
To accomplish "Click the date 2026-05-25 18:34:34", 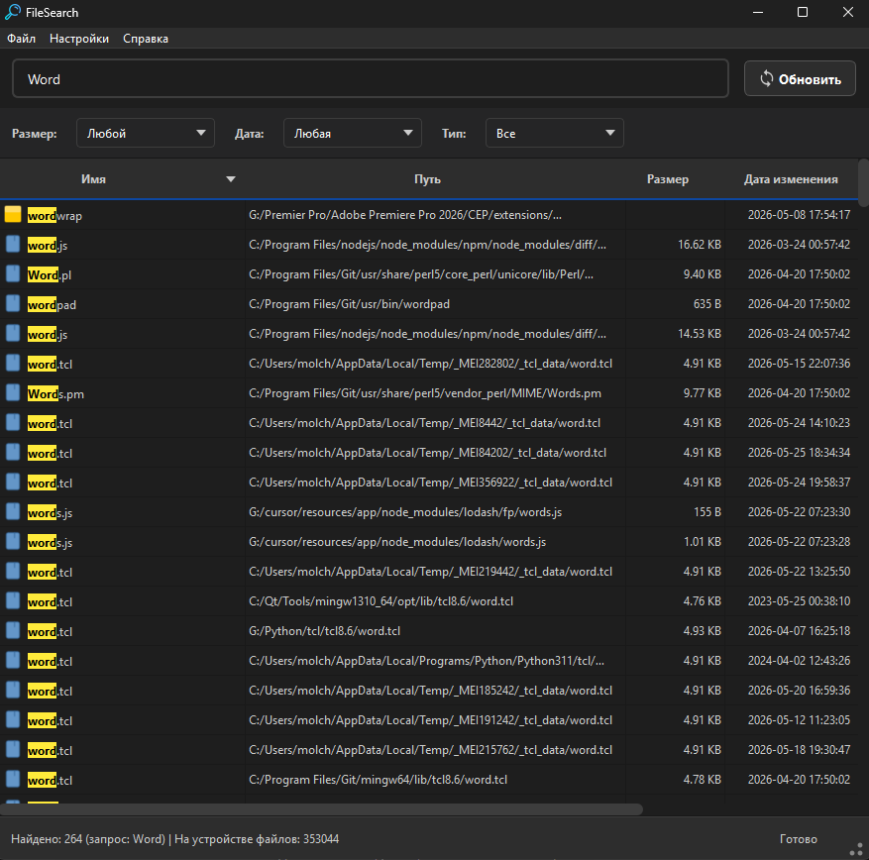I will pos(799,452).
